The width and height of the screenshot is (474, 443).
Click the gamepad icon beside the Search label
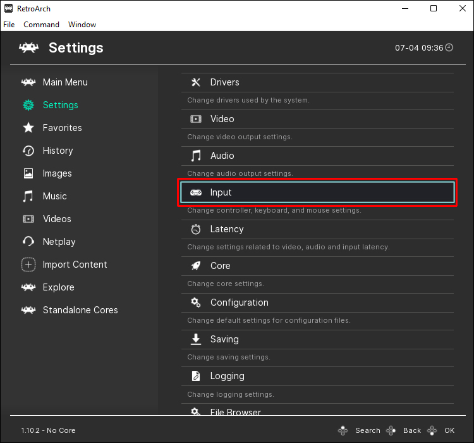343,430
